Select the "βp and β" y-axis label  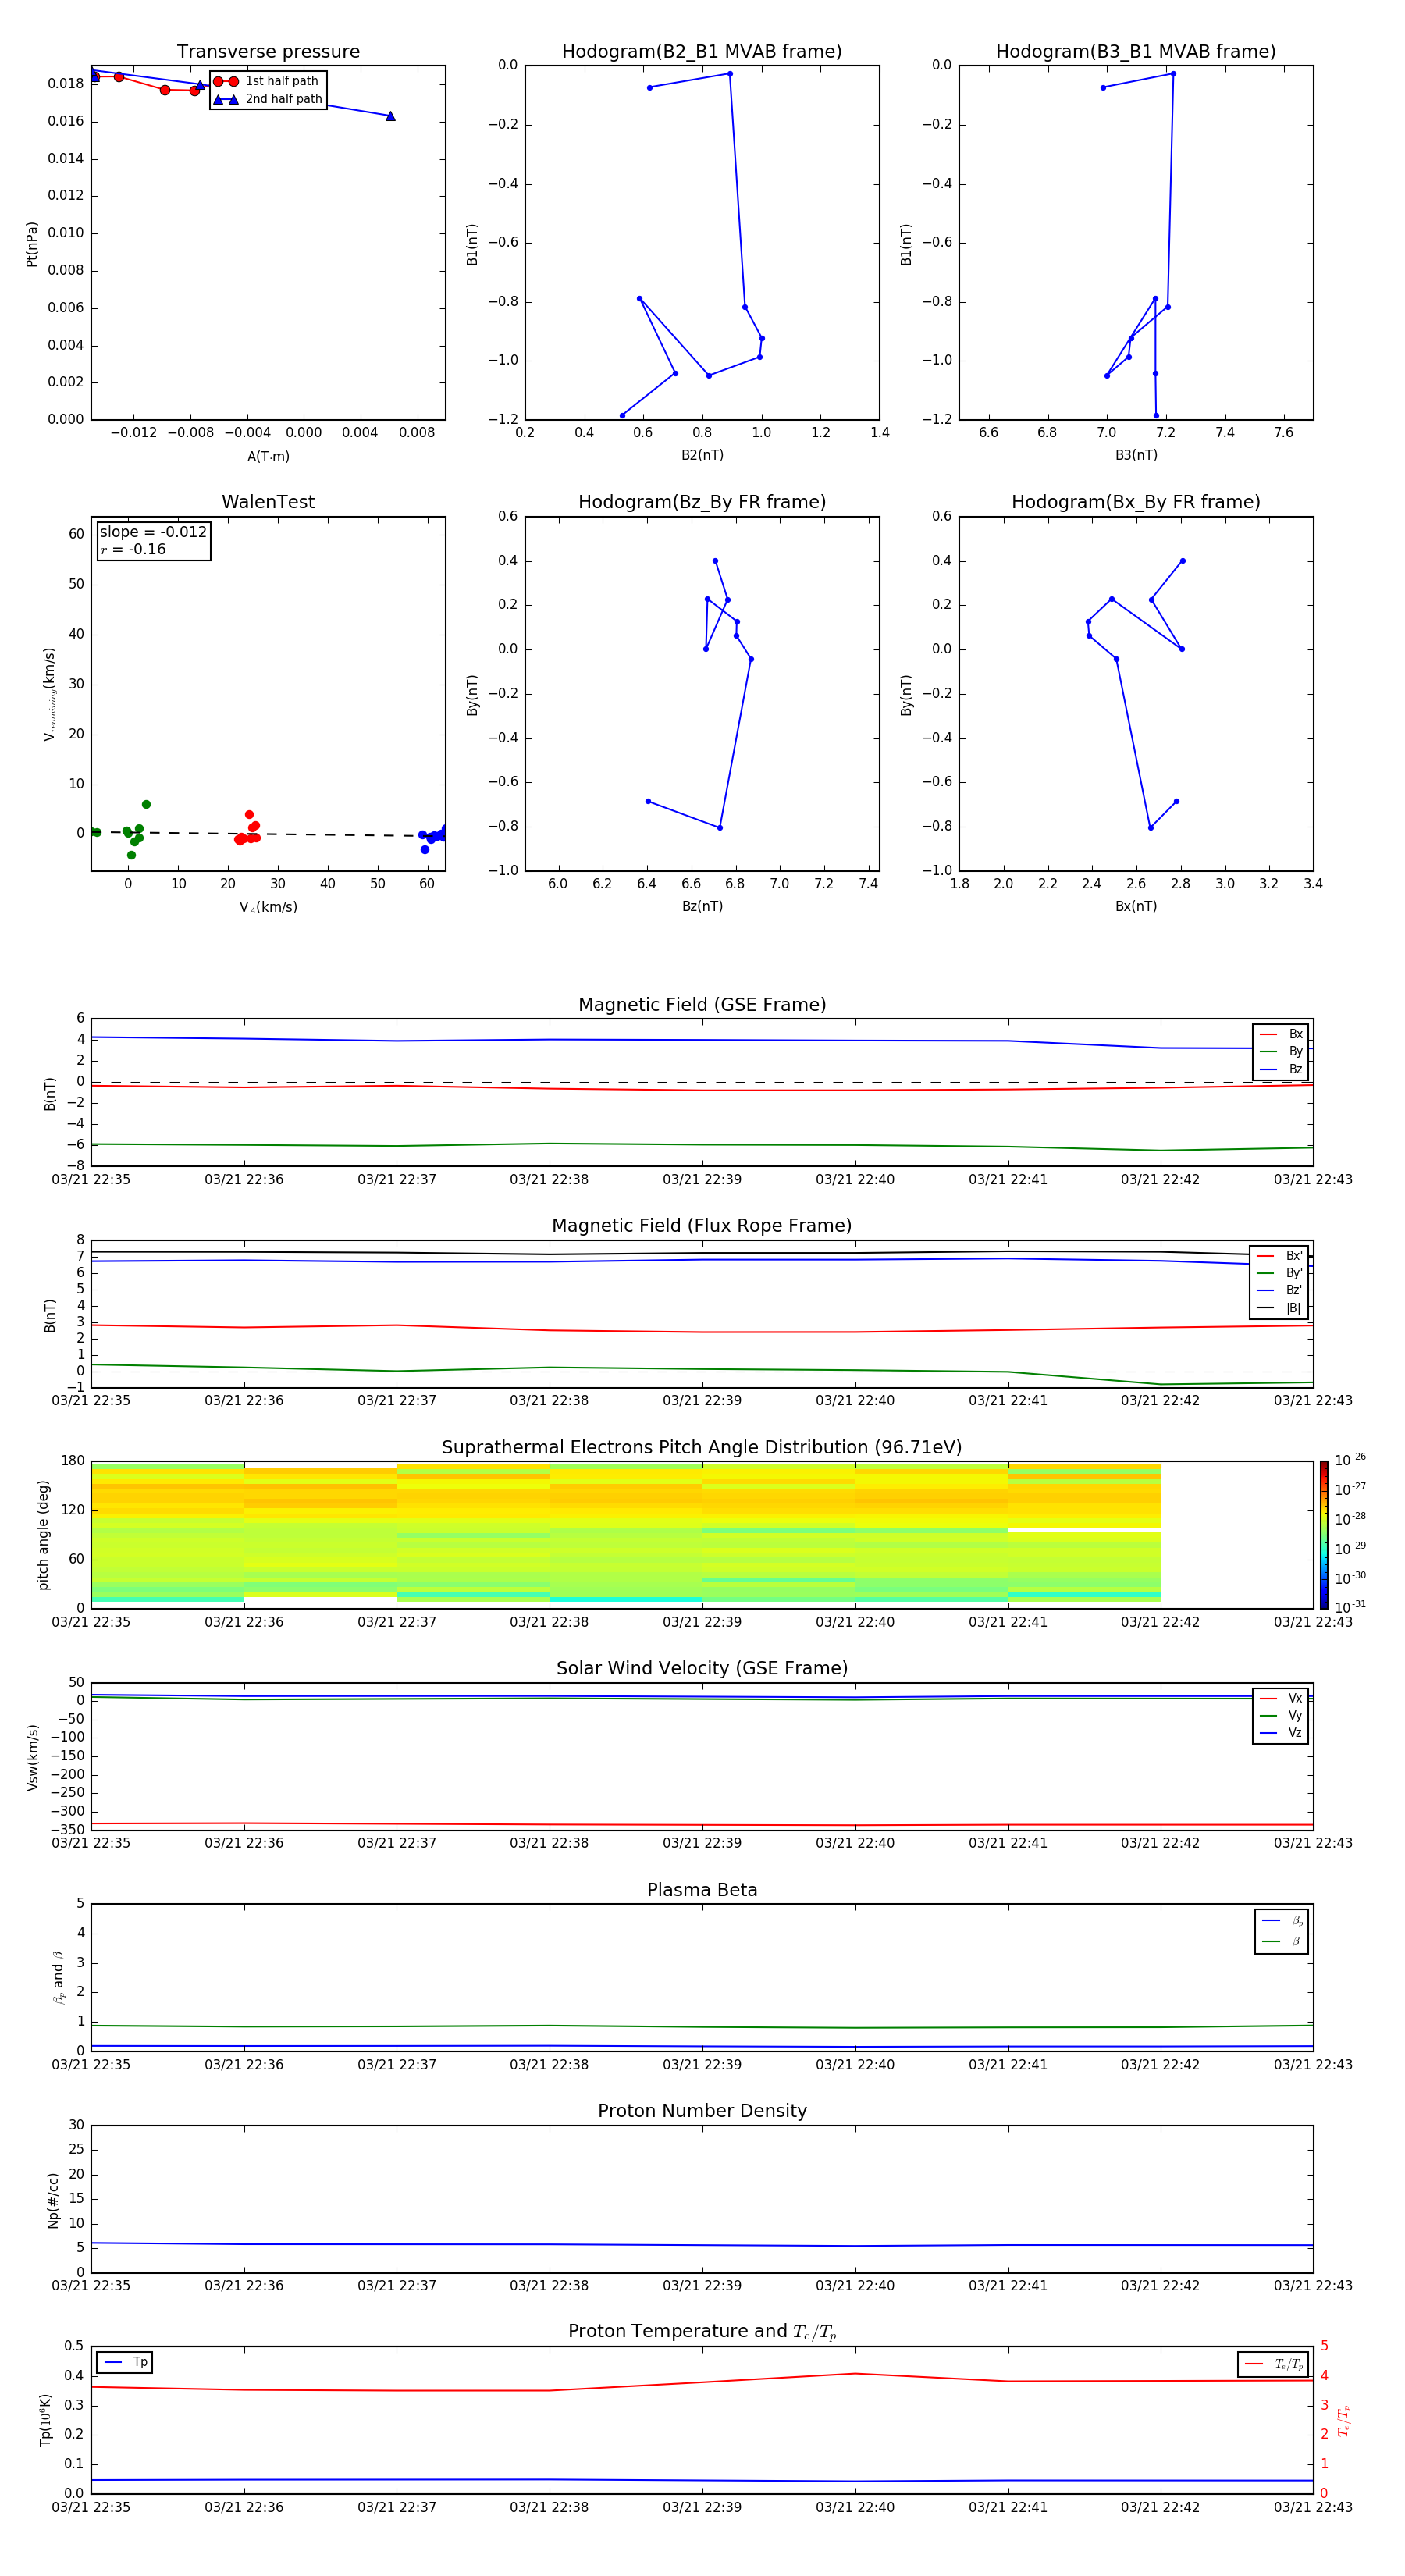(x=59, y=1977)
